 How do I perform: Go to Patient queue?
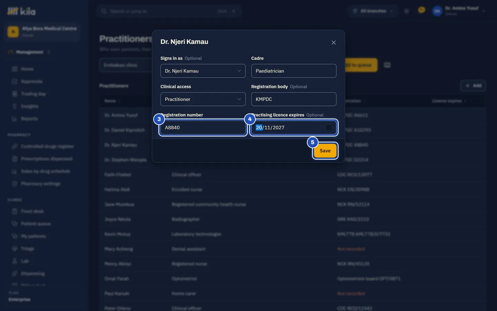click(36, 224)
